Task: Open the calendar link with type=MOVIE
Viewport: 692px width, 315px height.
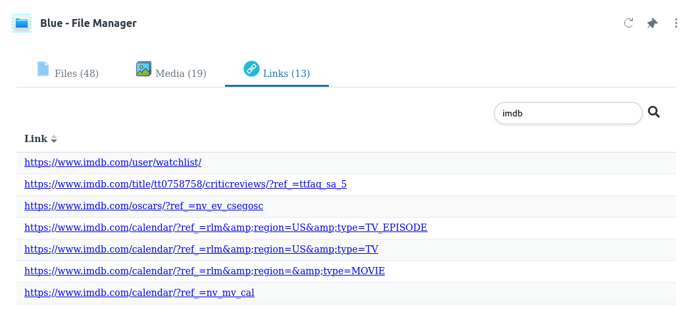Action: 205,270
